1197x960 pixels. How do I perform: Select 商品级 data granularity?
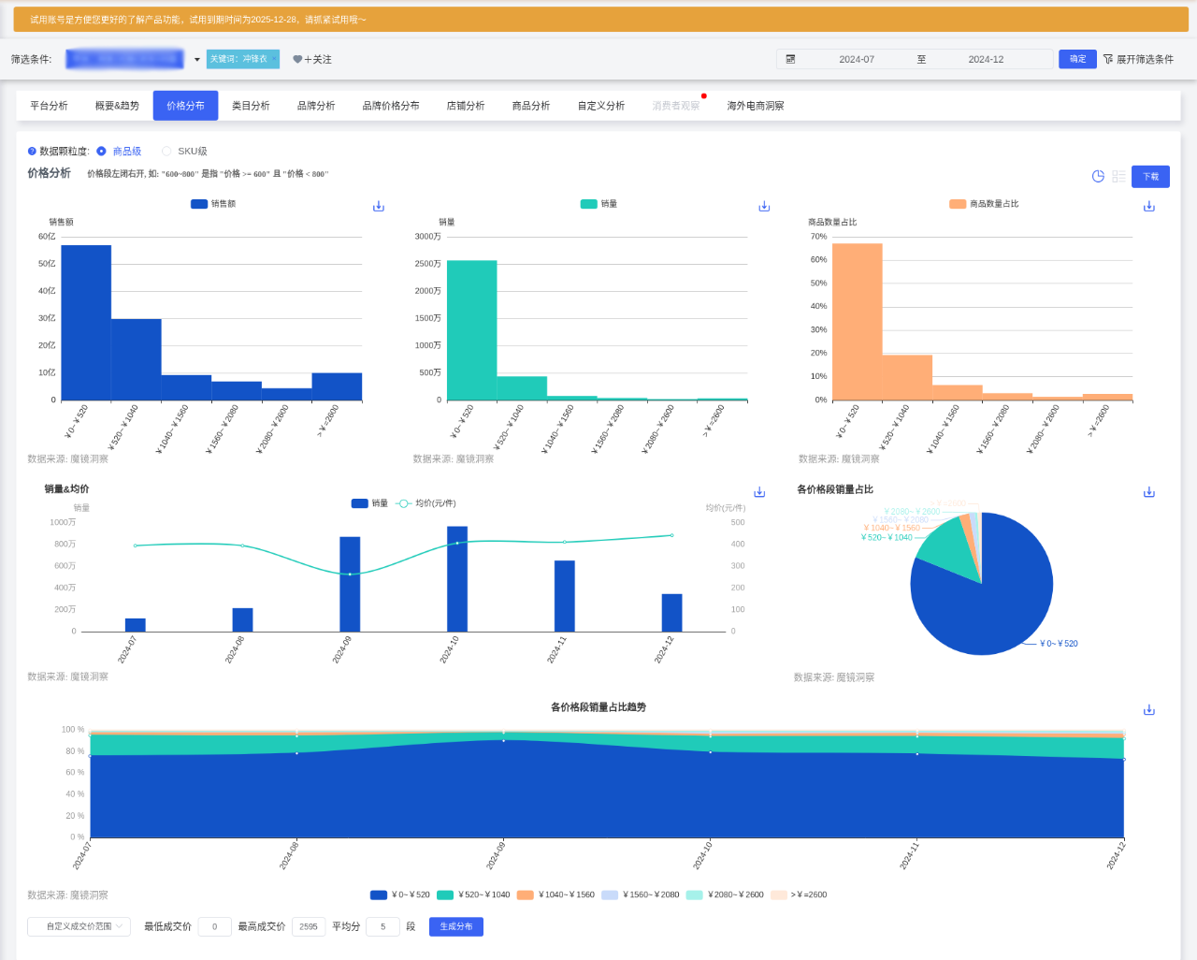click(119, 151)
